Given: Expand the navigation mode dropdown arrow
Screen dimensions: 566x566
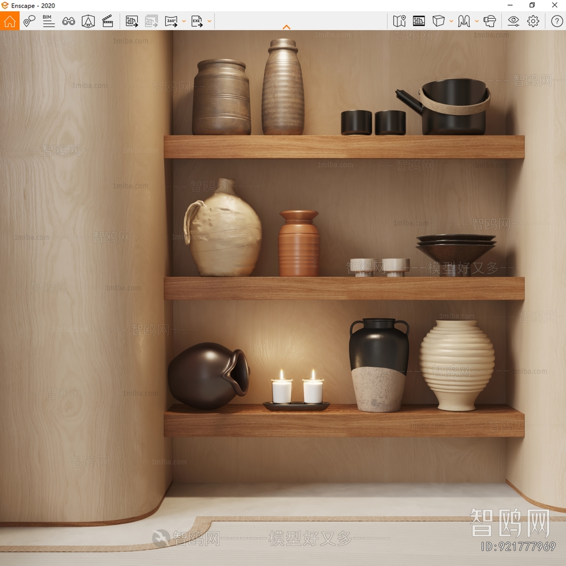Looking at the screenshot, I should coord(477,21).
